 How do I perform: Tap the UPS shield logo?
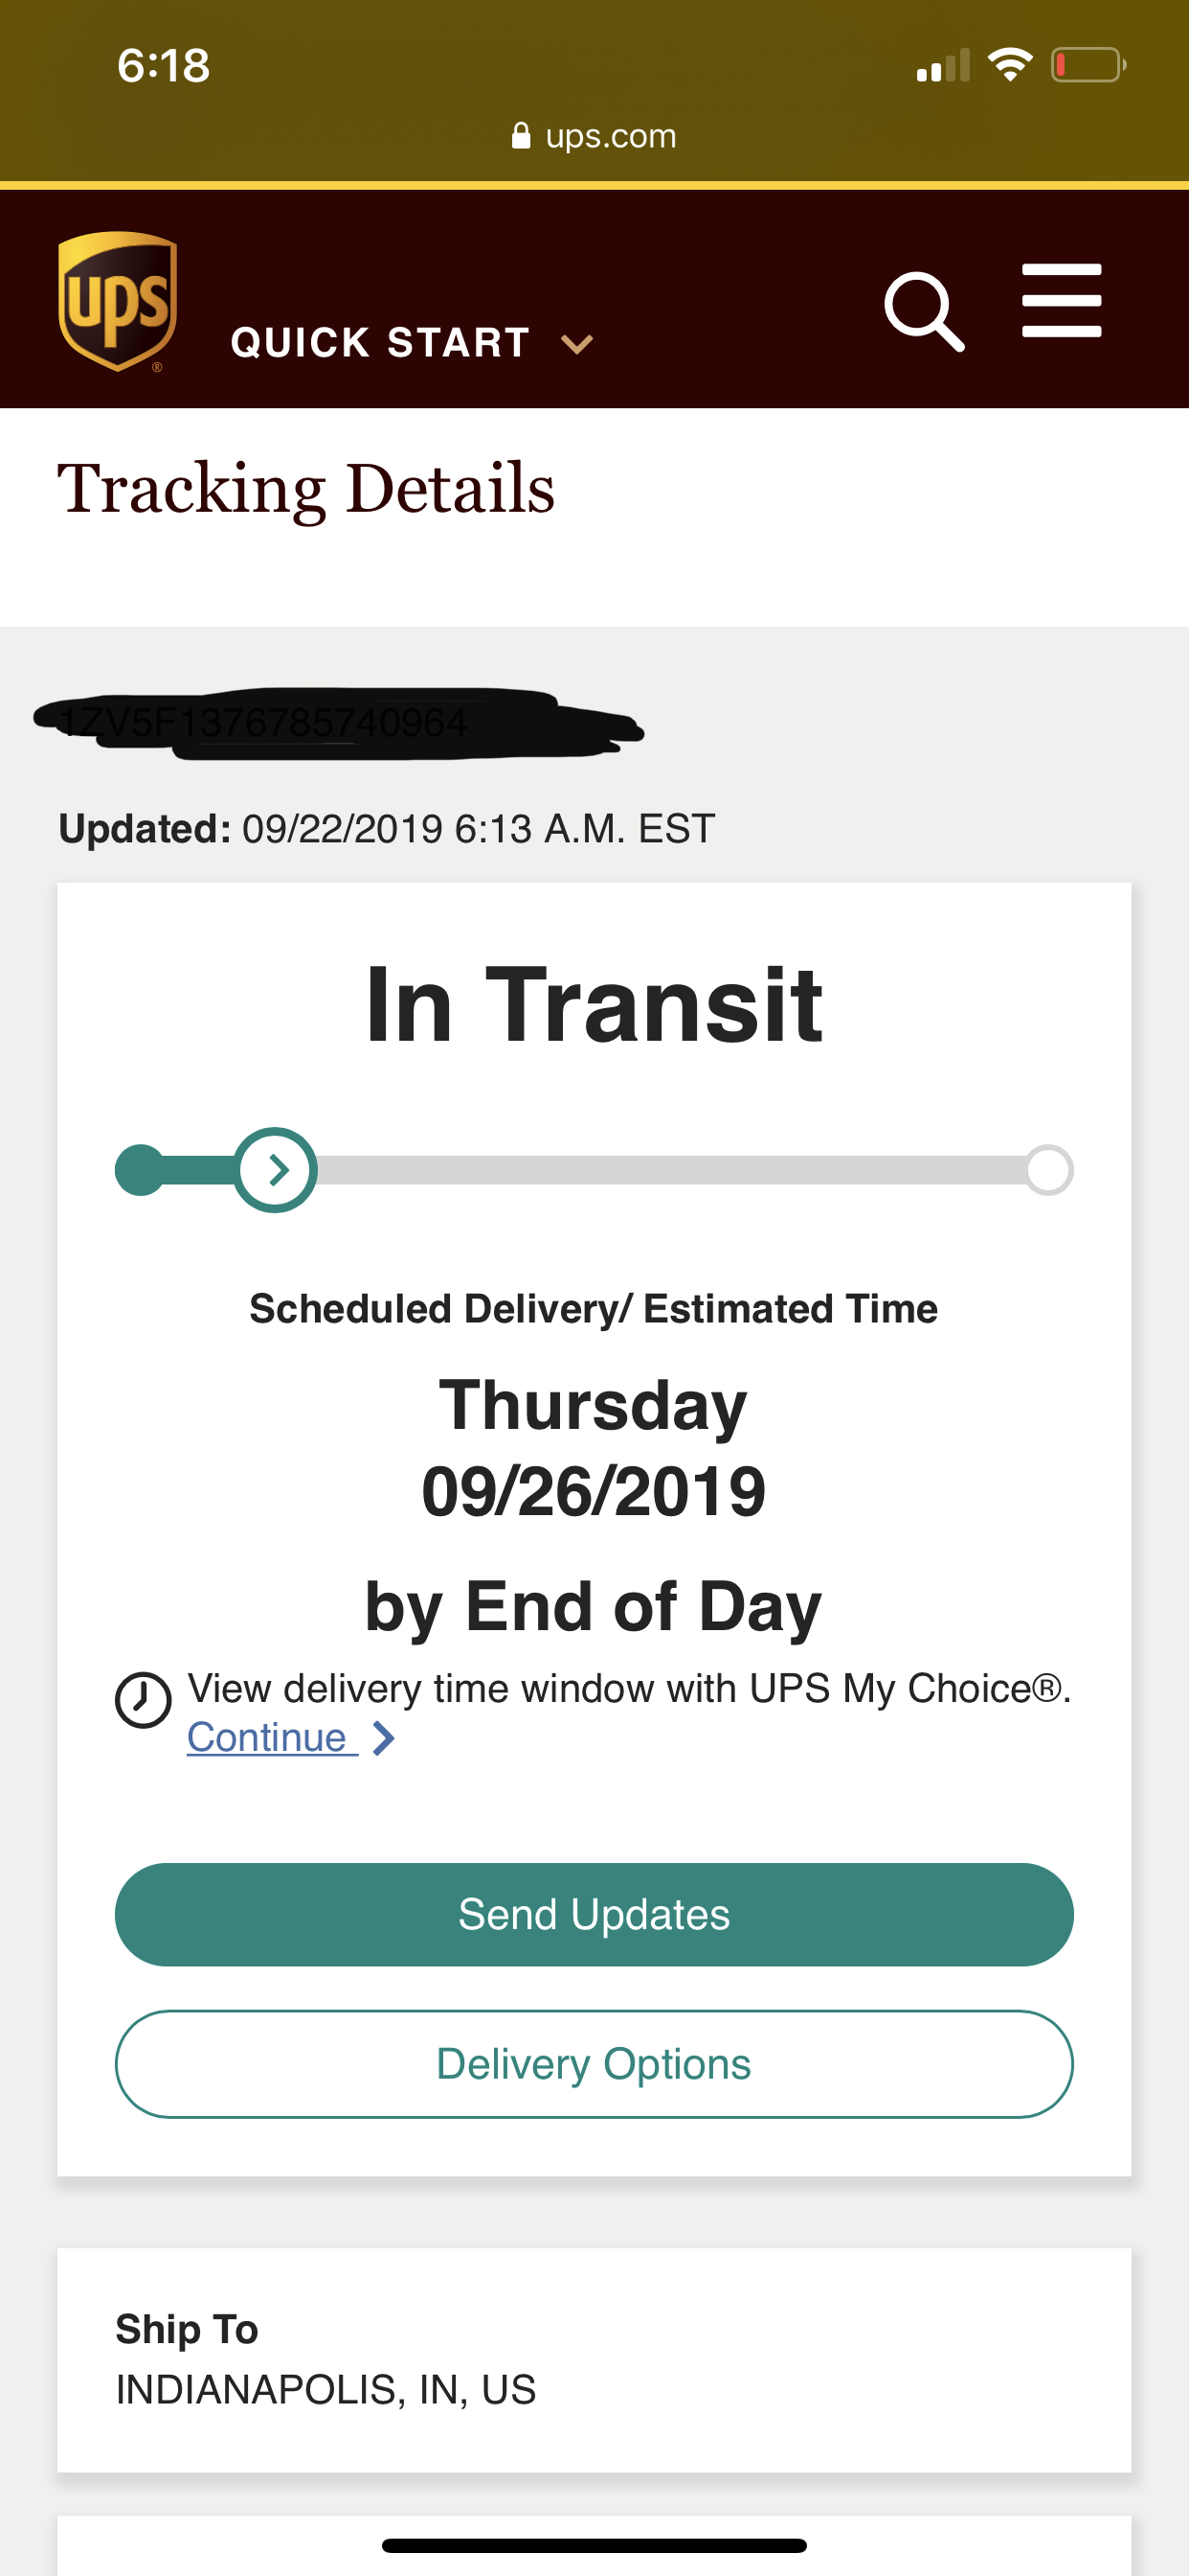tap(118, 301)
